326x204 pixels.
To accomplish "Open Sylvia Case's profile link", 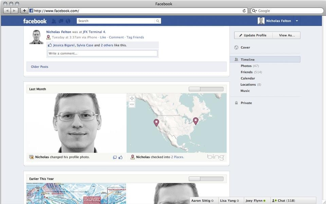I will (x=85, y=45).
